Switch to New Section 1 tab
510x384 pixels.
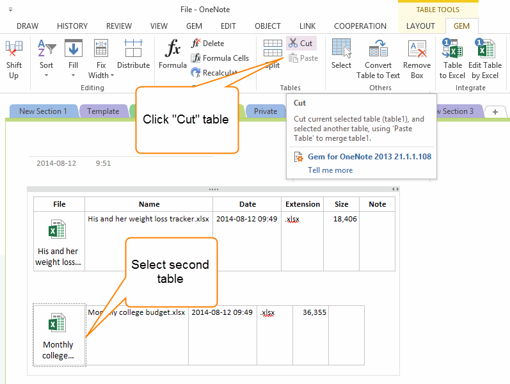[43, 111]
